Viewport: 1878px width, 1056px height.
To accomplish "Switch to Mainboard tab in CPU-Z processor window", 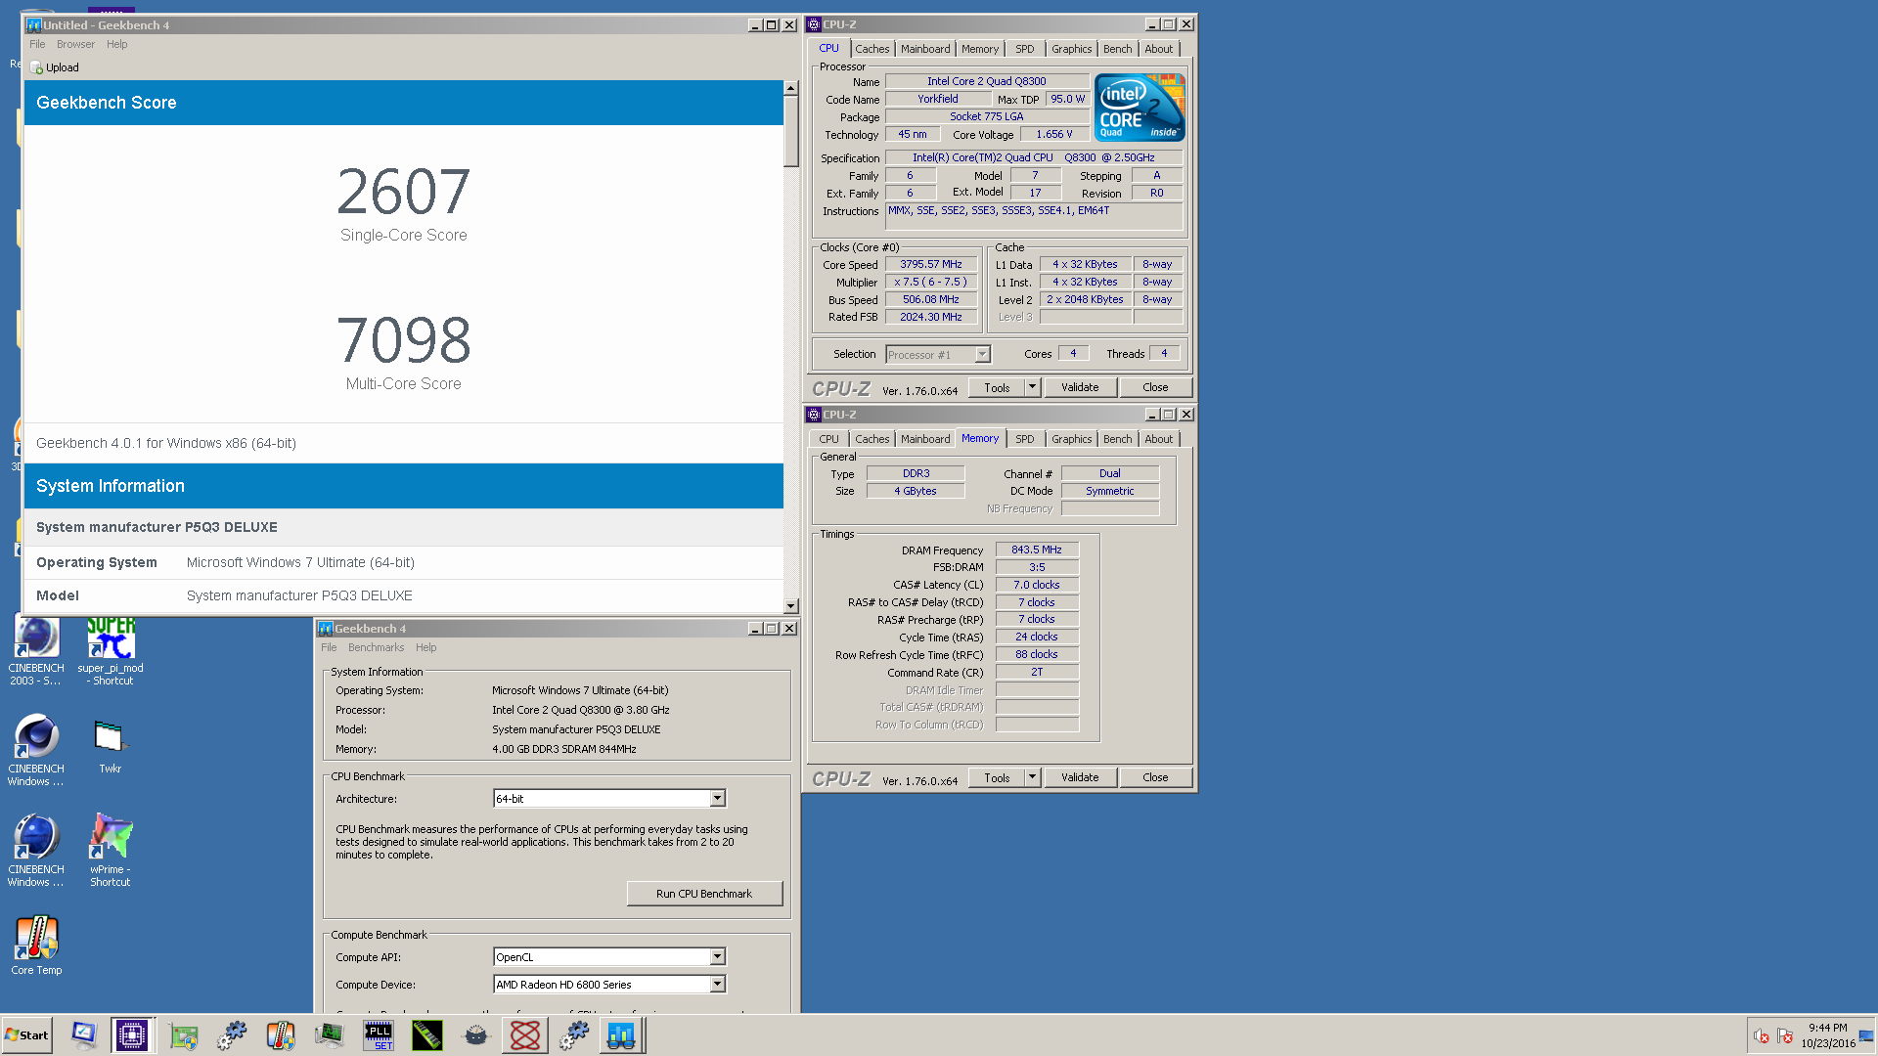I will [x=924, y=49].
